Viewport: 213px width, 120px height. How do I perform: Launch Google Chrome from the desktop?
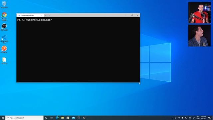click(x=4, y=16)
